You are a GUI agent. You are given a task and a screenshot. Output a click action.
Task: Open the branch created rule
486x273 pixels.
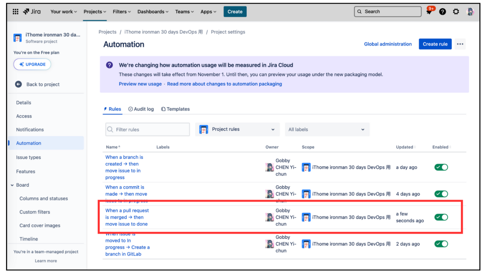124,167
